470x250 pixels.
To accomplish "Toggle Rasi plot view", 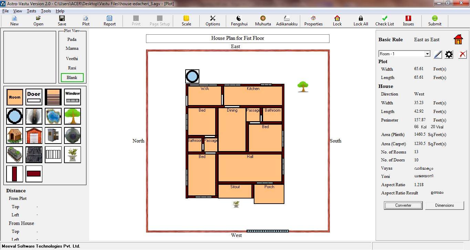I will click(x=72, y=68).
